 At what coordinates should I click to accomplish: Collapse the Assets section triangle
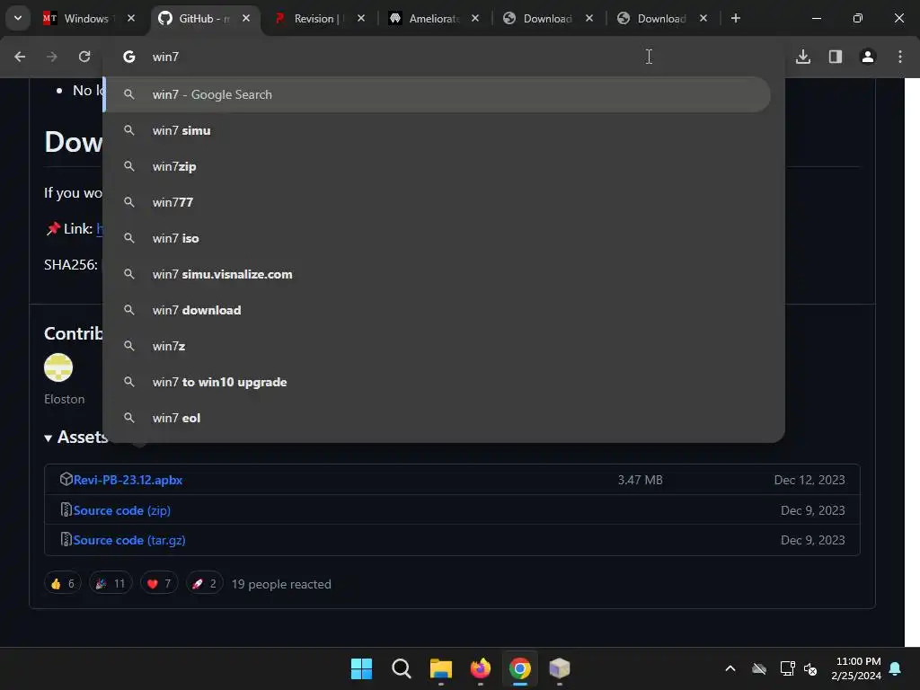click(49, 438)
